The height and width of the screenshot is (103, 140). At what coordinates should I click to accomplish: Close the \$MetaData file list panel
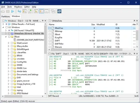(x=137, y=21)
